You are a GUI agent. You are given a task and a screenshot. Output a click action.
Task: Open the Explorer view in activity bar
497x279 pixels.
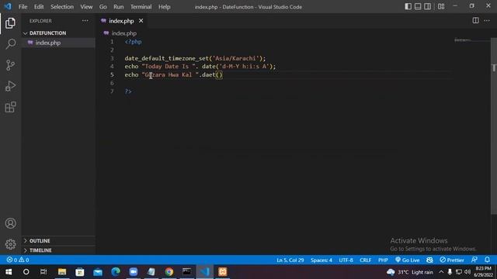point(10,23)
